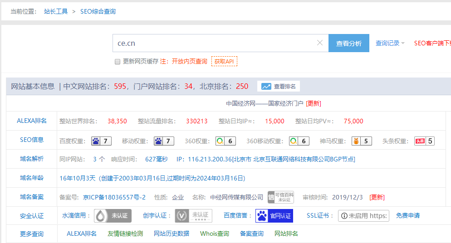Clear the ce.cn search field with X
The width and height of the screenshot is (451, 243).
(319, 43)
